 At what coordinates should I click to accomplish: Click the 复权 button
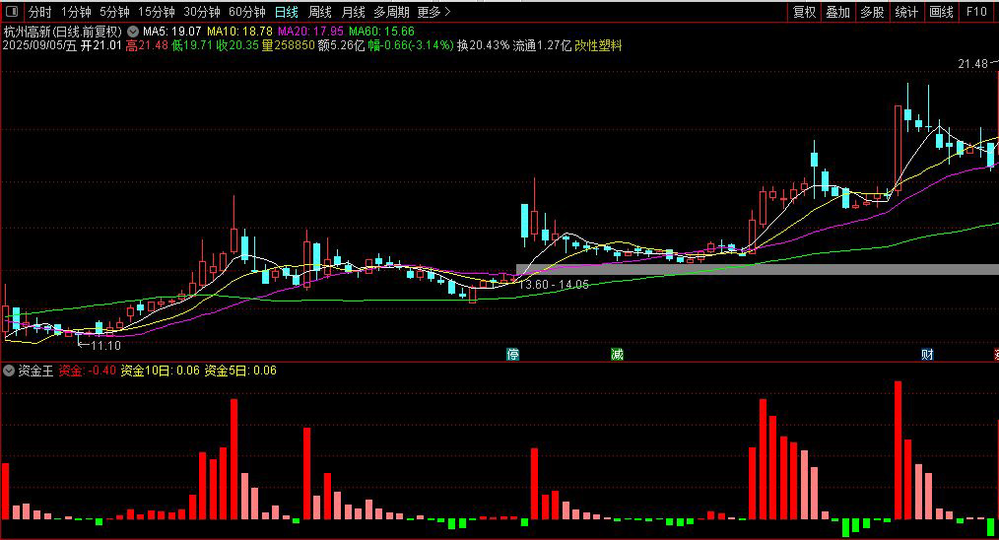pyautogui.click(x=805, y=13)
